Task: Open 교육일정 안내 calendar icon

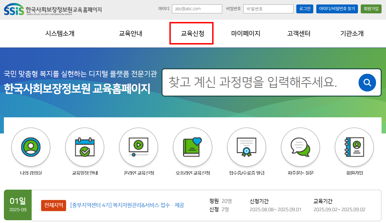Action: [85, 147]
